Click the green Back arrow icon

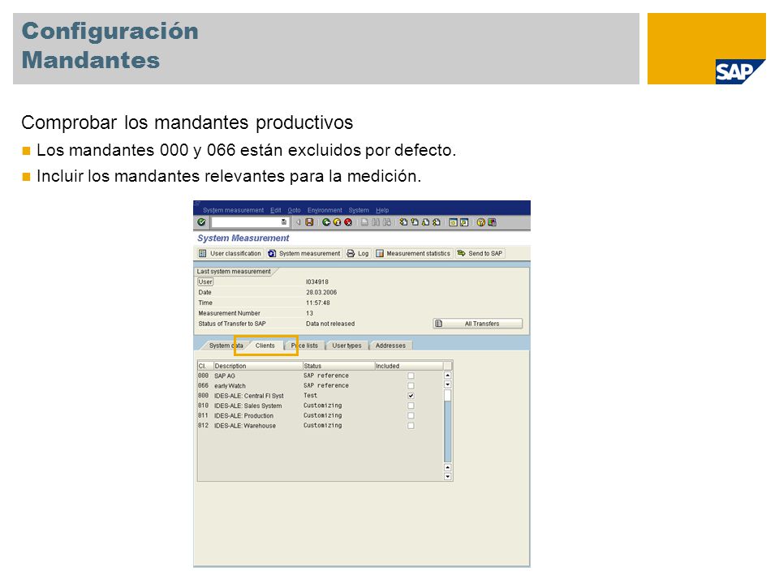(326, 222)
